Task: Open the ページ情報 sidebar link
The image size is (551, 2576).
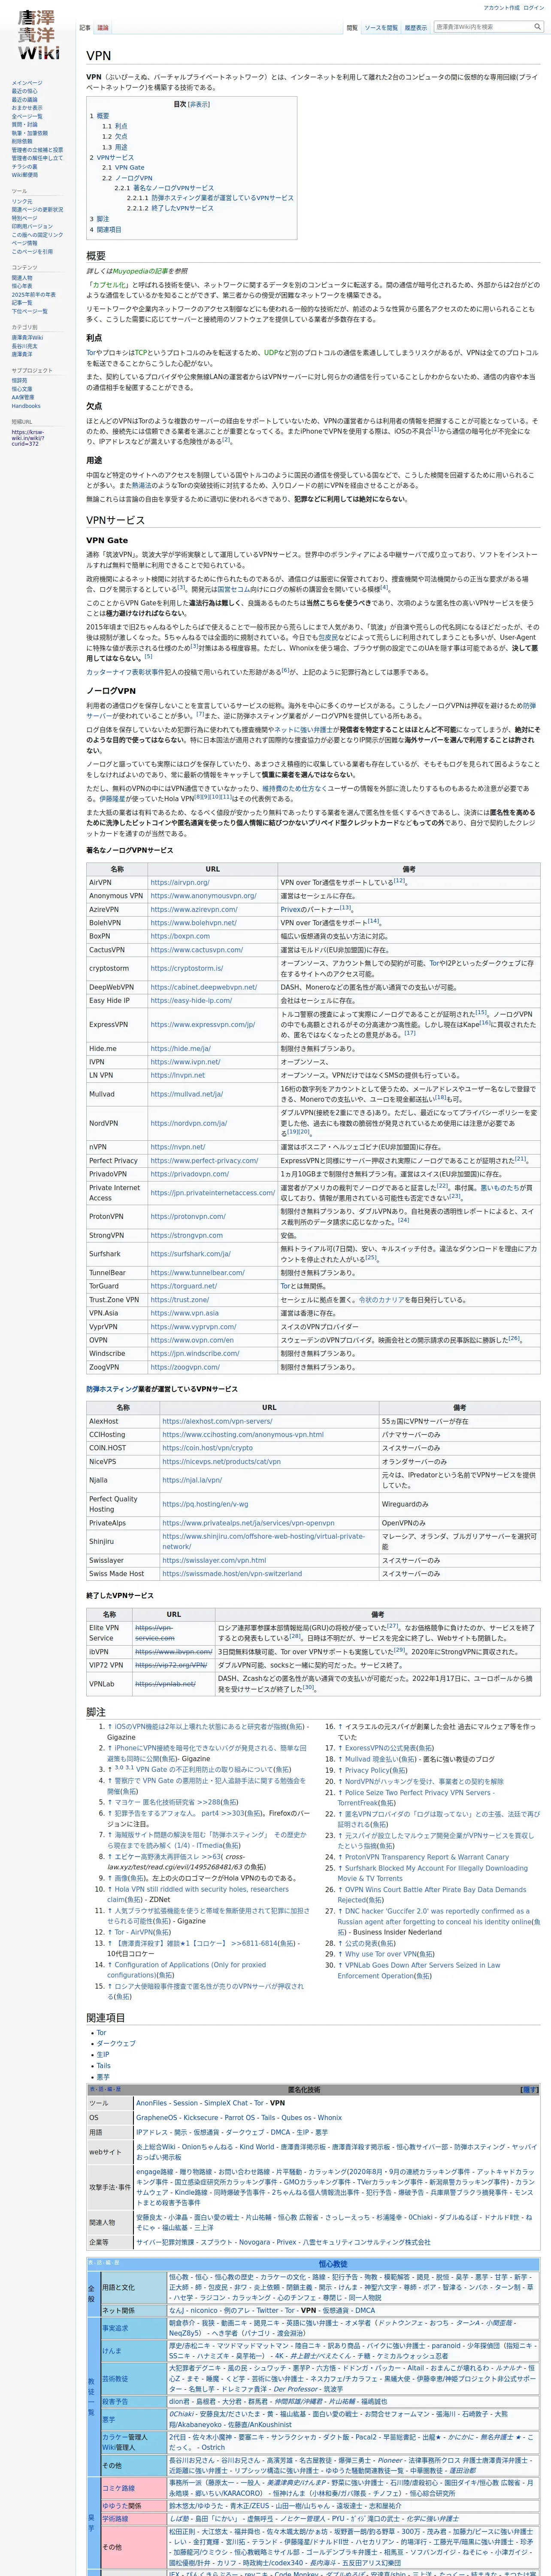Action: 24,243
